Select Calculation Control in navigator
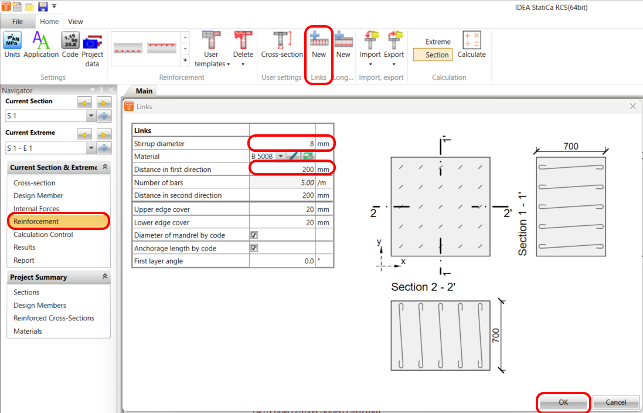Viewport: 643px width, 413px height. pyautogui.click(x=43, y=235)
